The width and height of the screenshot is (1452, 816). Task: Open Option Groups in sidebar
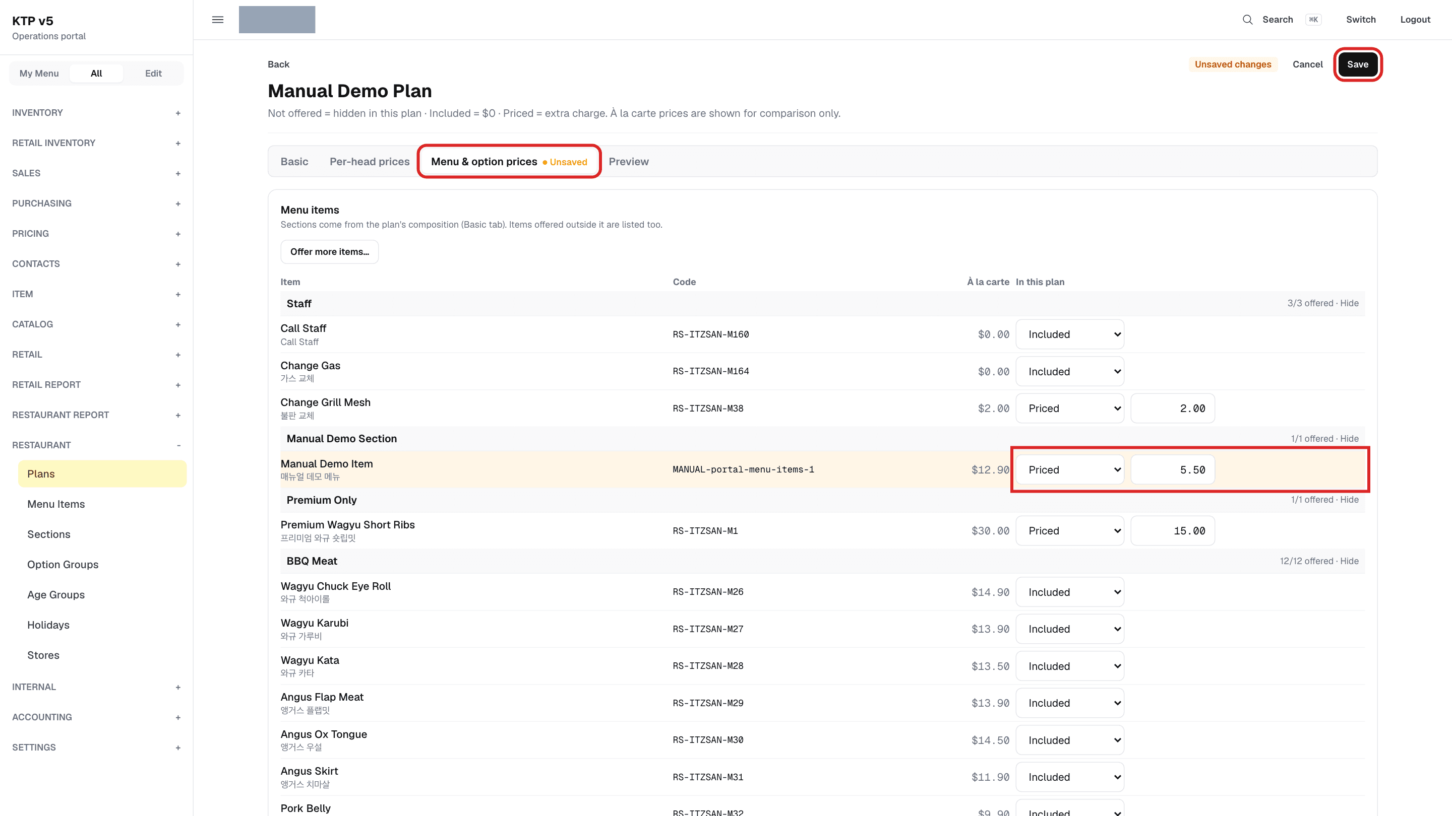pos(101,564)
